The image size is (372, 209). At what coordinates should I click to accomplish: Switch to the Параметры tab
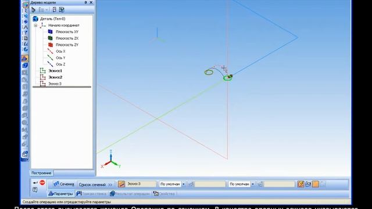[x=60, y=194]
